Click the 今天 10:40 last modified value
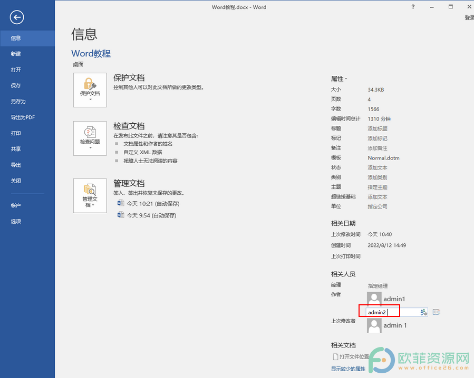 point(380,234)
